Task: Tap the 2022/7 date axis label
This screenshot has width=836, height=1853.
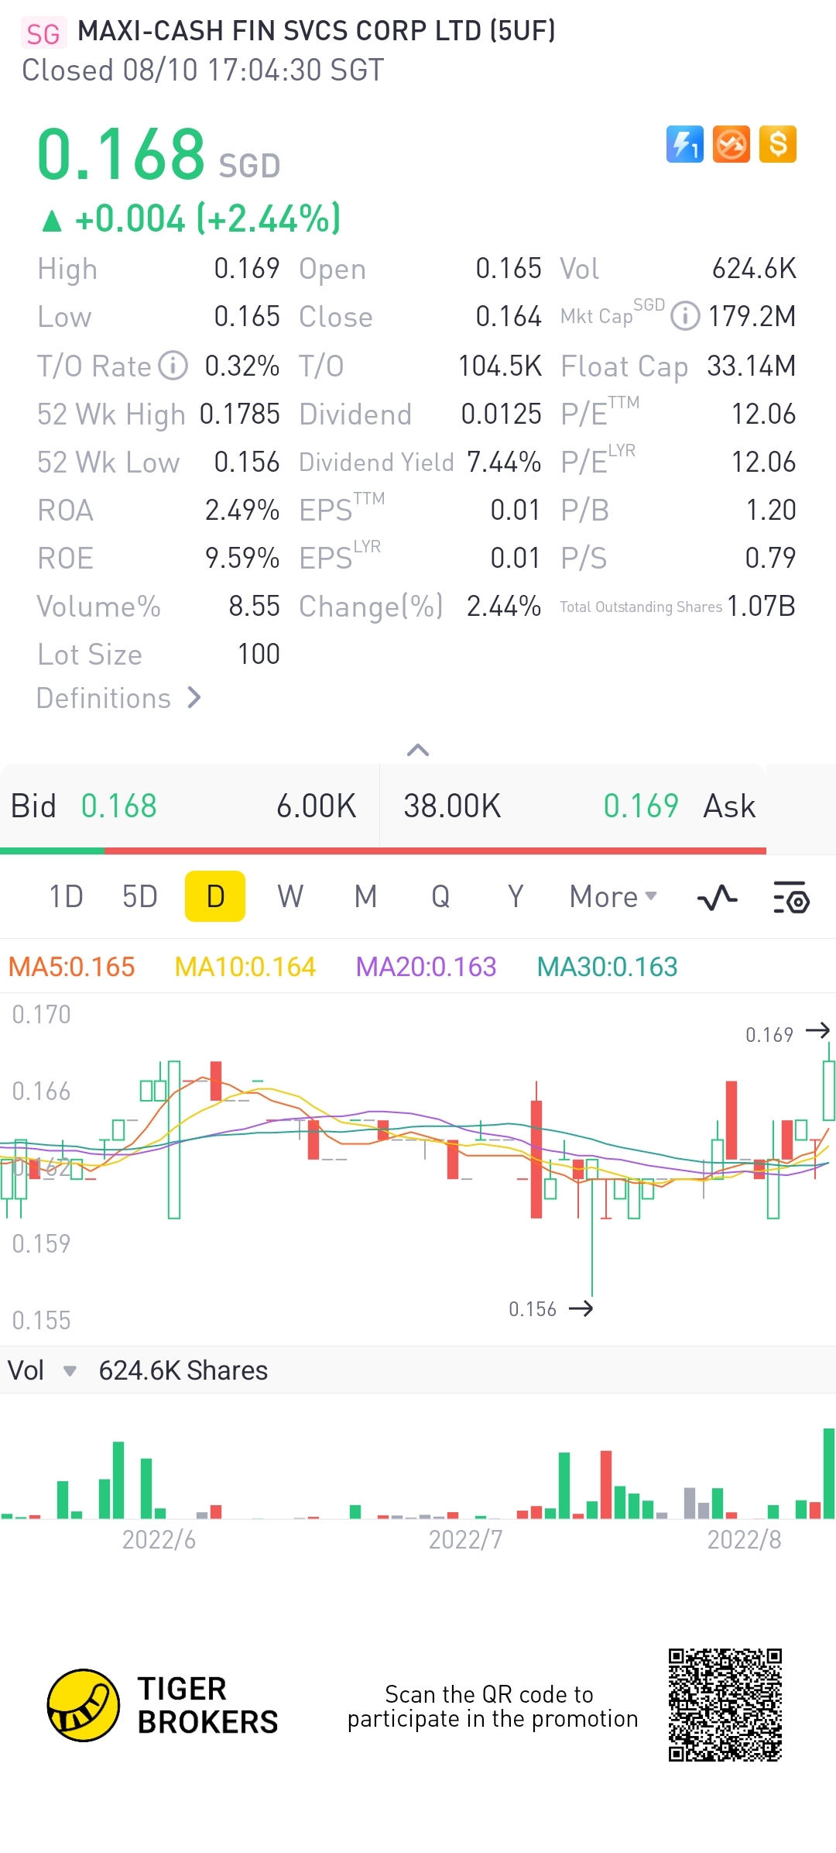Action: [x=466, y=1539]
